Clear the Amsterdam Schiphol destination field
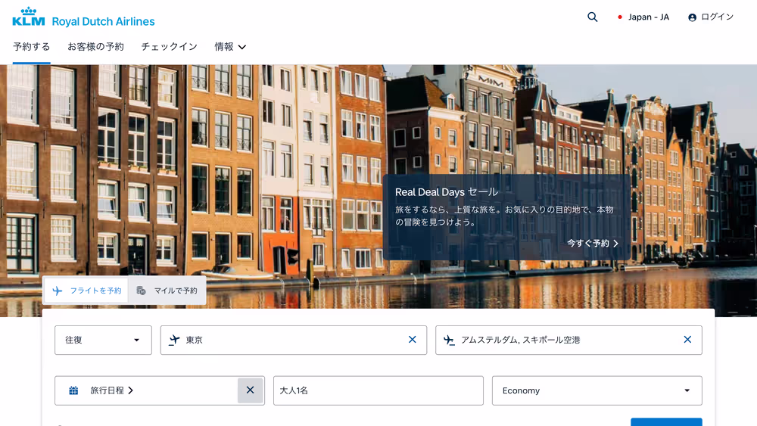Viewport: 757px width, 426px height. click(x=687, y=340)
